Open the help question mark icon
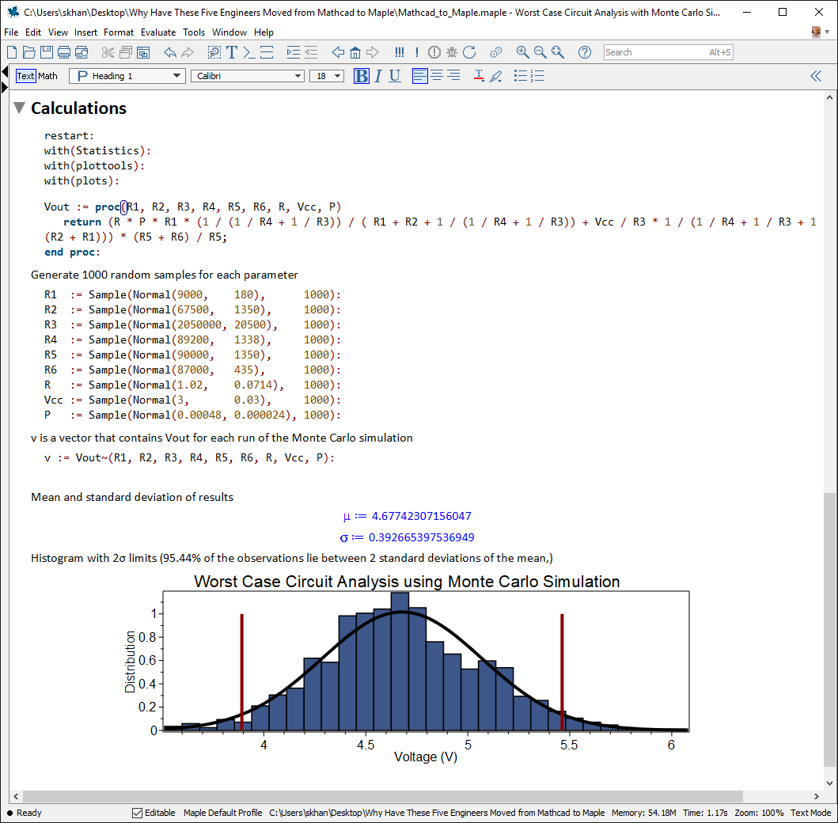Image resolution: width=838 pixels, height=823 pixels. [x=585, y=52]
